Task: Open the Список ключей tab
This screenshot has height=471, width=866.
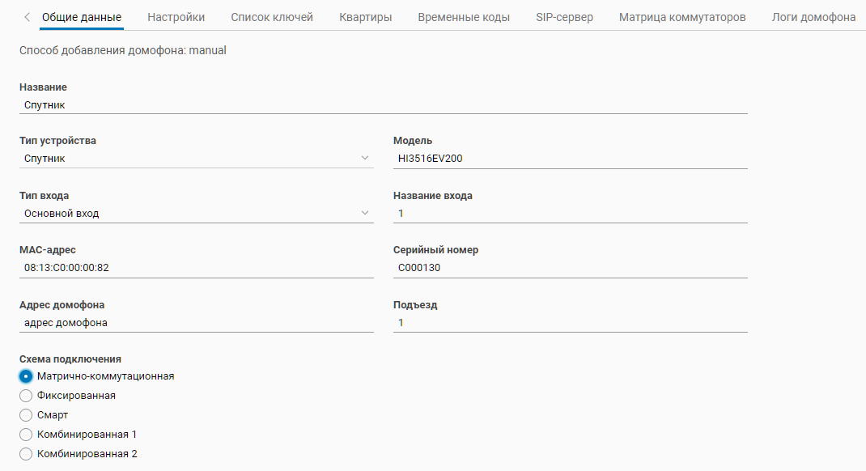Action: (272, 17)
